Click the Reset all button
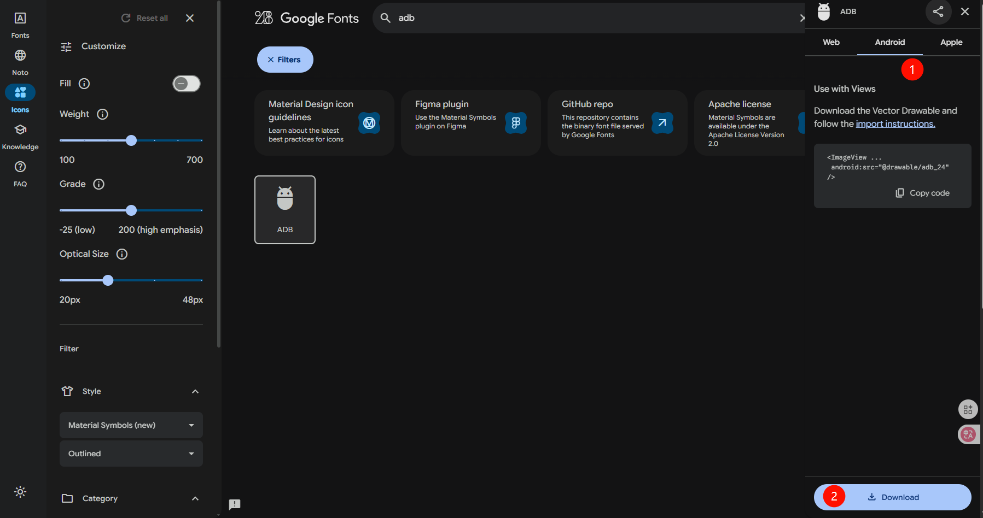The height and width of the screenshot is (518, 983). click(145, 18)
